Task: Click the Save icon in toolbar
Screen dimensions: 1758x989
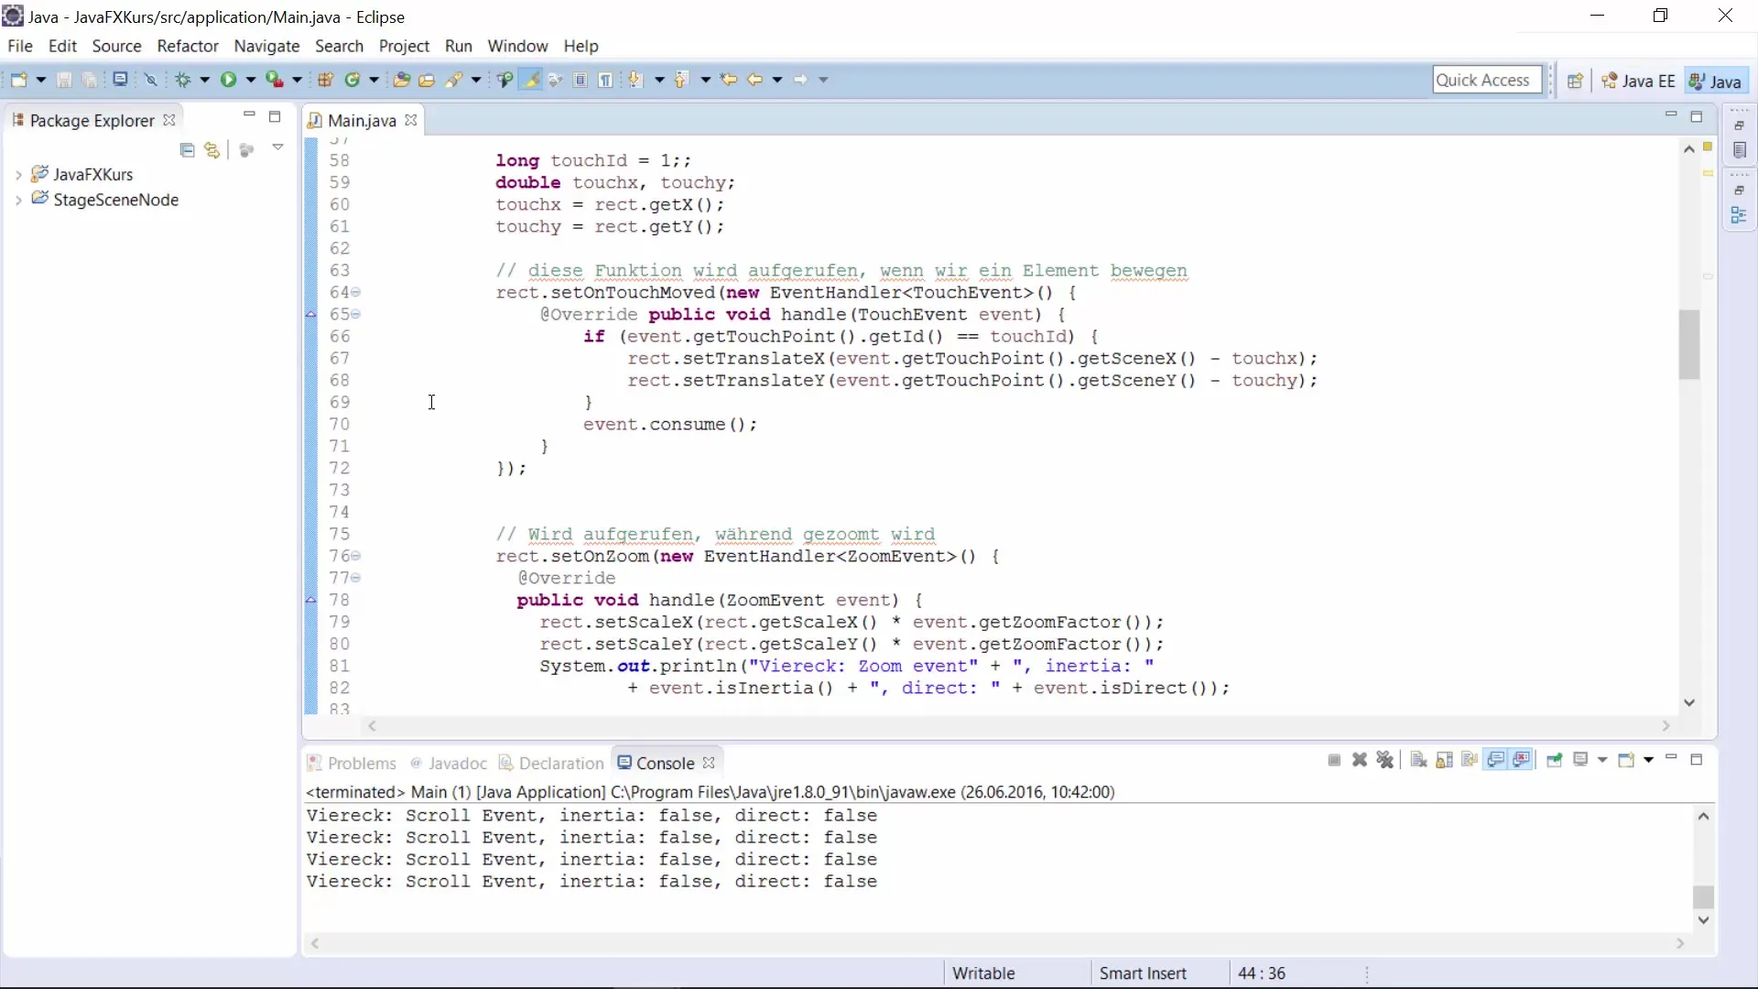Action: pos(64,80)
